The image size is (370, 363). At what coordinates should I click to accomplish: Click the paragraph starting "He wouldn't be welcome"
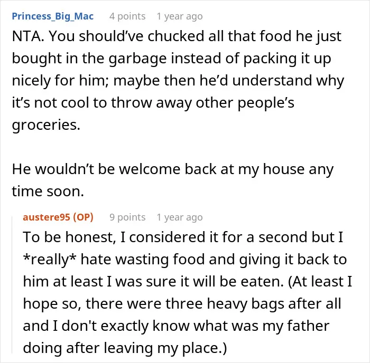[x=173, y=180]
